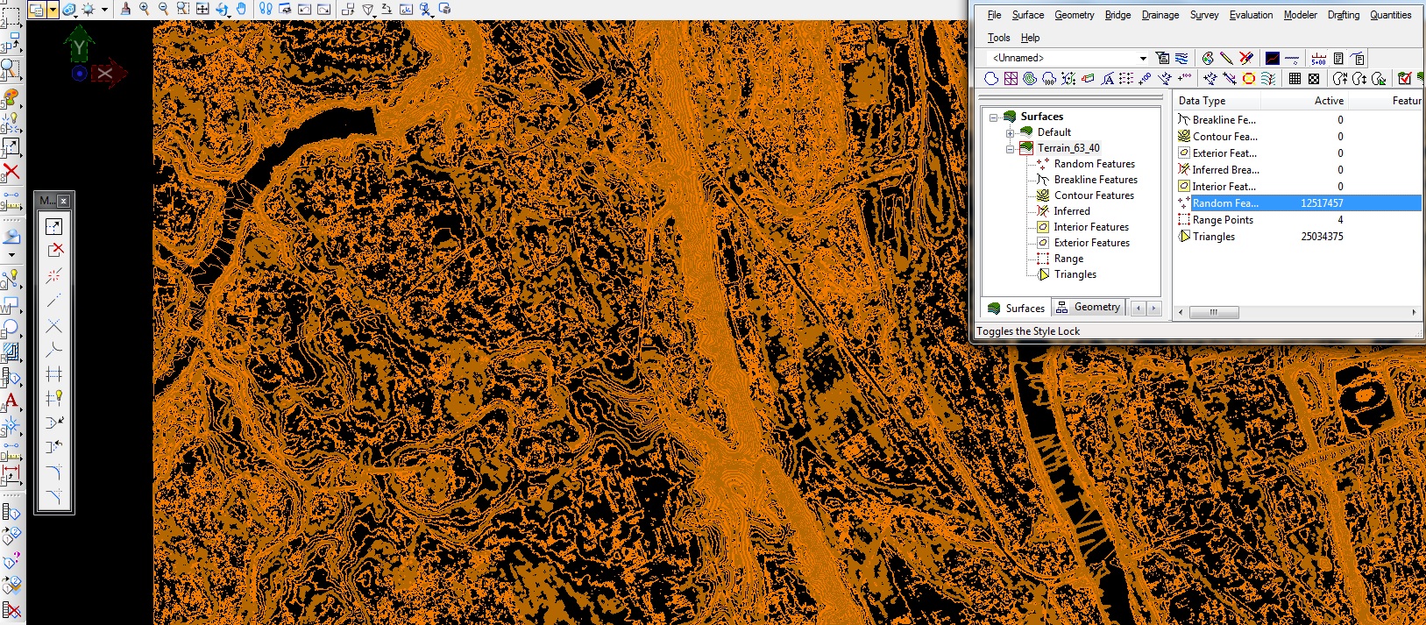This screenshot has width=1426, height=625.
Task: Open the Stationing 5+00 tool
Action: 1318,58
